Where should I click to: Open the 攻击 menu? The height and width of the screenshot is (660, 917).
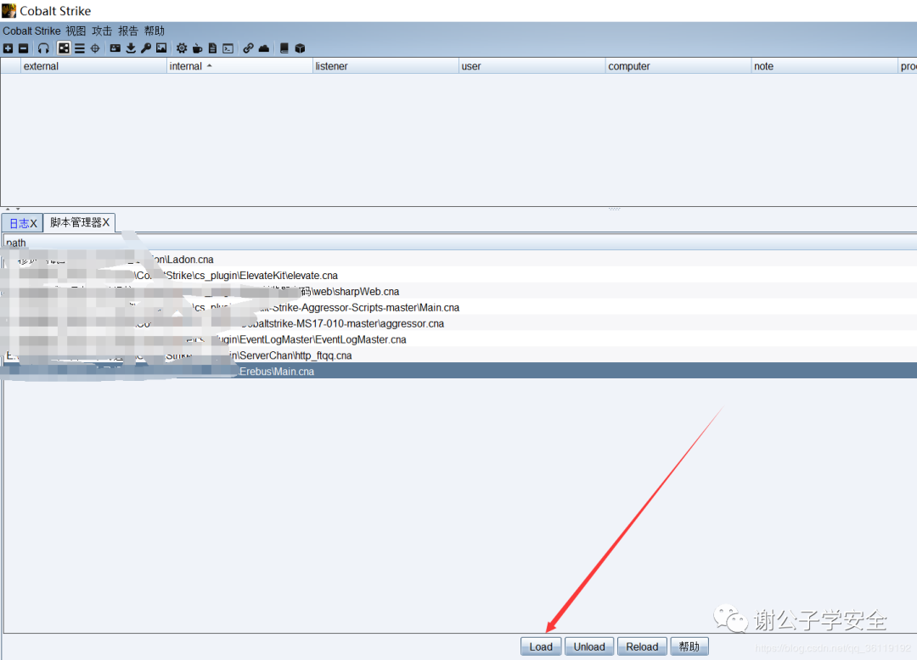pos(102,31)
